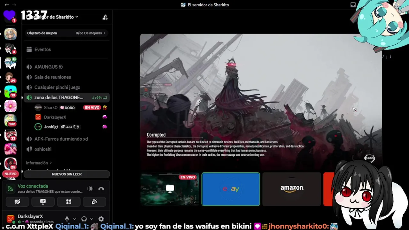Open direct messages via purple heart icon
Image resolution: width=409 pixels, height=230 pixels.
10,15
